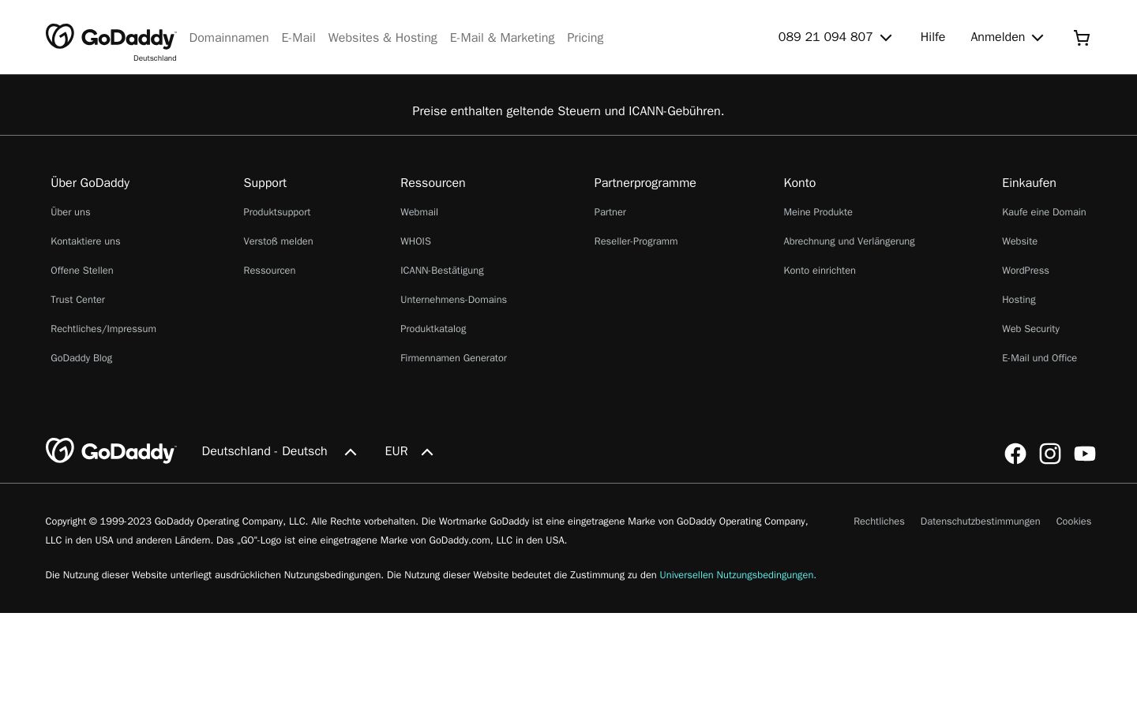Go to Über uns footer link
1137x710 pixels.
click(x=70, y=212)
